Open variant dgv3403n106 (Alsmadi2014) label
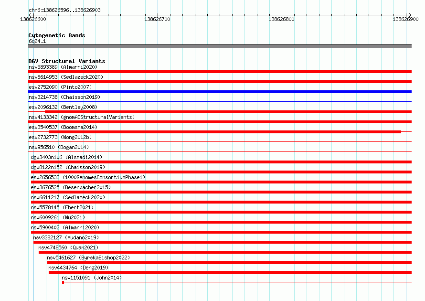The image size is (425, 301). tap(66, 157)
